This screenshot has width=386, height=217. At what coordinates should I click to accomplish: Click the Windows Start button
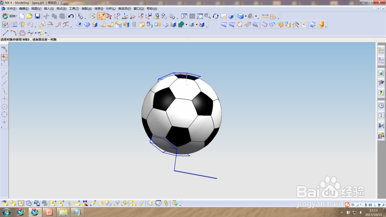7,212
